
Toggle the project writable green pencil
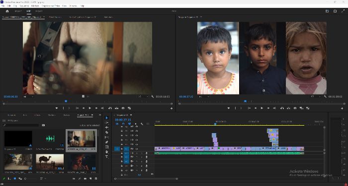(4, 179)
